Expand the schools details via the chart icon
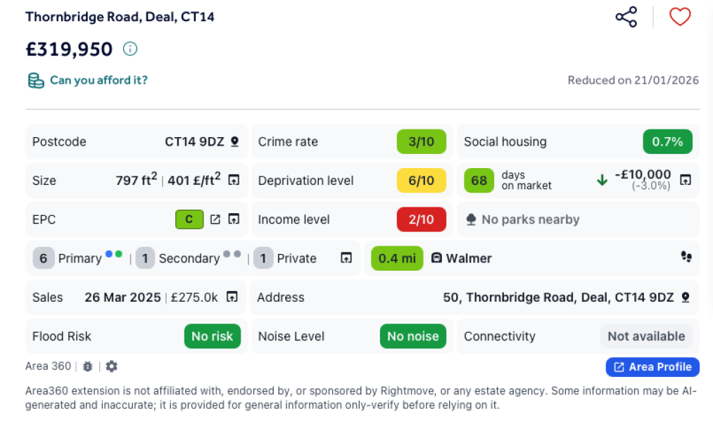This screenshot has width=713, height=422. (x=346, y=258)
